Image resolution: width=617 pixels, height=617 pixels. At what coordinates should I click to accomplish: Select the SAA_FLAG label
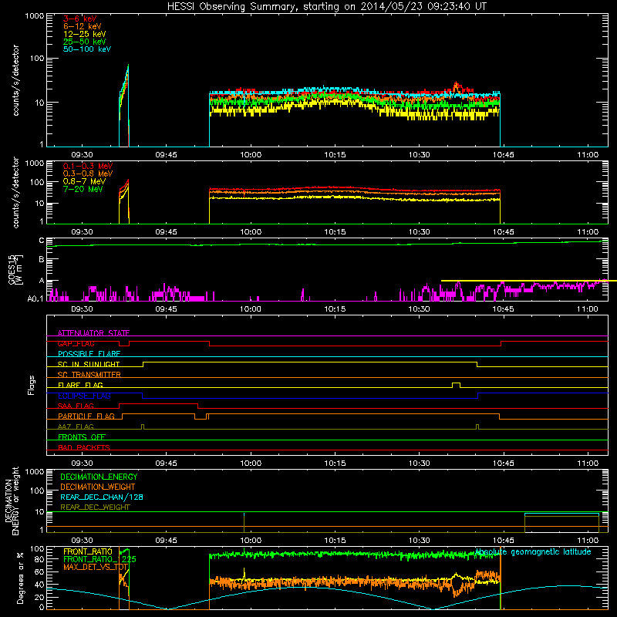(76, 406)
